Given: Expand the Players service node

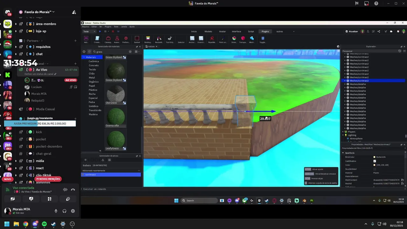Looking at the screenshot, I should [343, 132].
